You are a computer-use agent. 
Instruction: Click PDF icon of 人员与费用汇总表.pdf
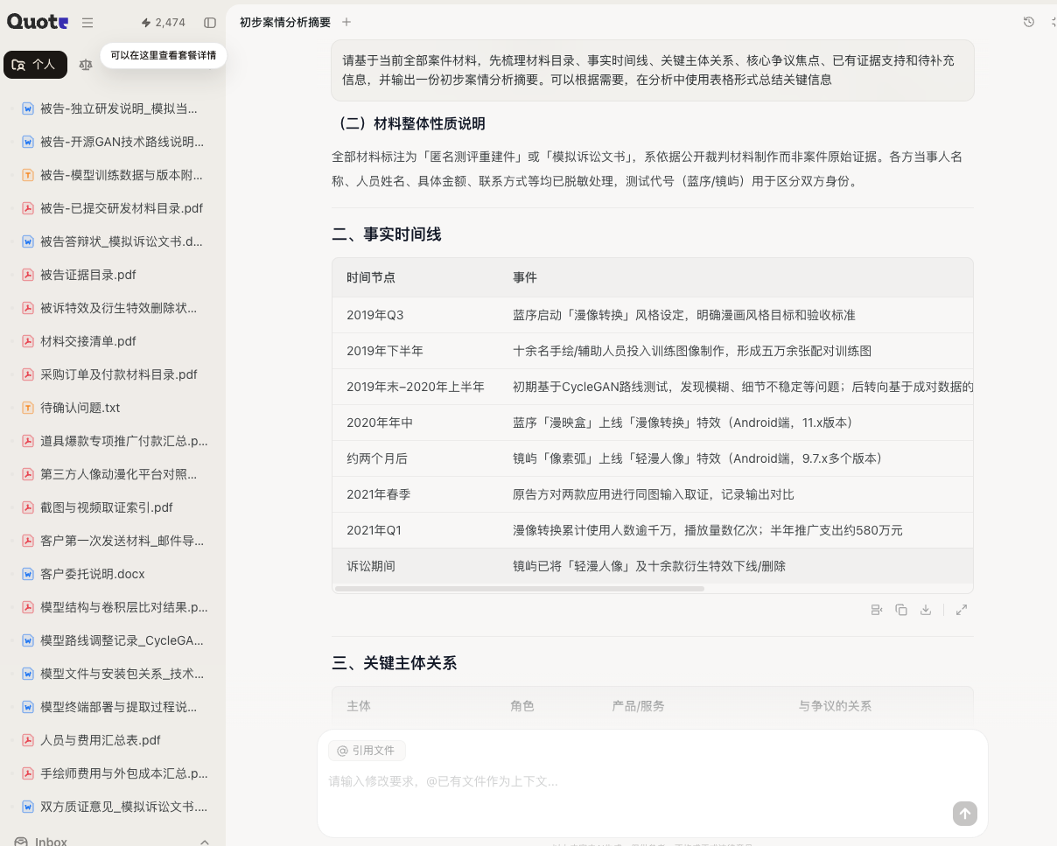pyautogui.click(x=28, y=740)
